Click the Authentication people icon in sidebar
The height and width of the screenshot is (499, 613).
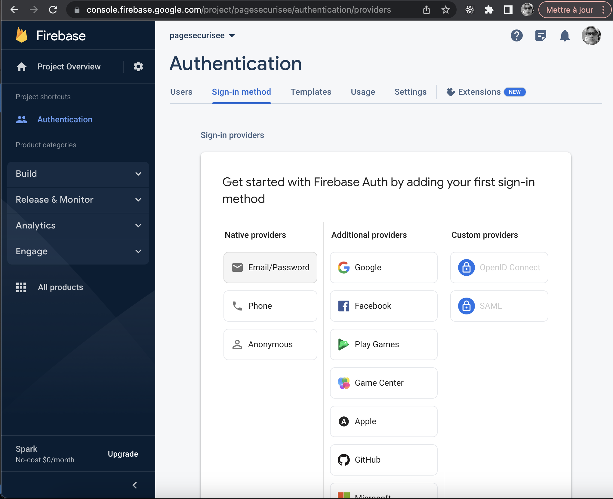tap(22, 120)
